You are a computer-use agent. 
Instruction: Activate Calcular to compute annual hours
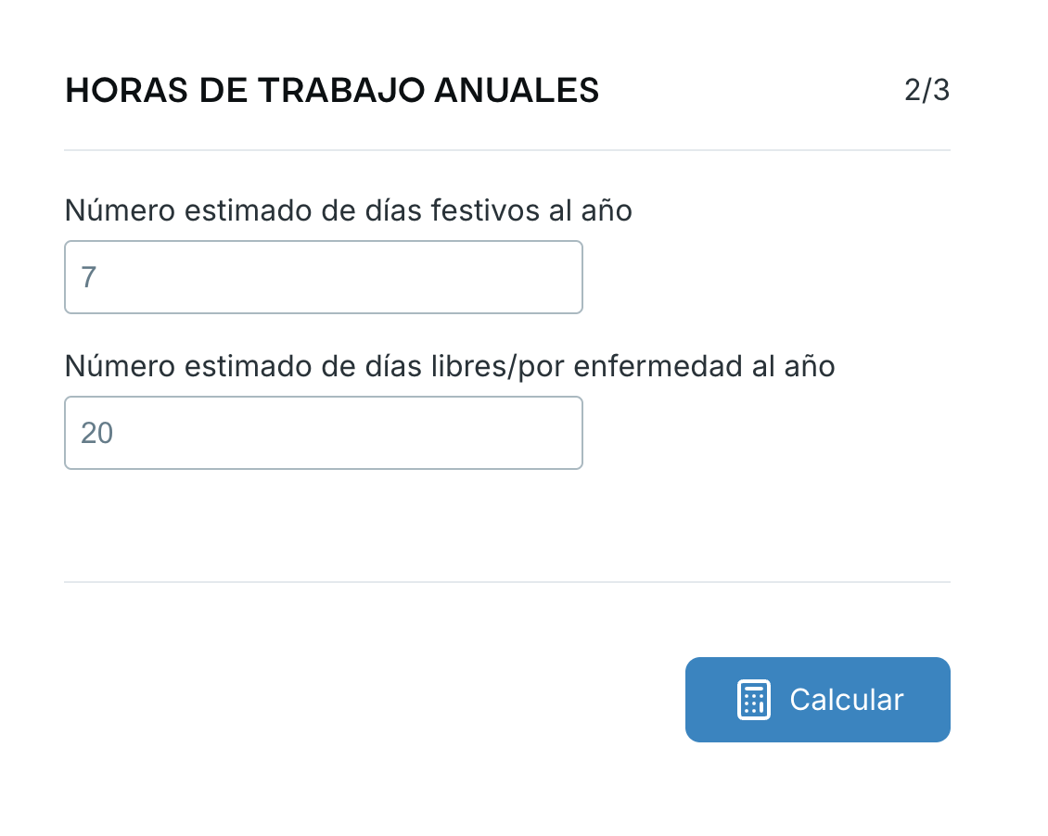(x=817, y=700)
